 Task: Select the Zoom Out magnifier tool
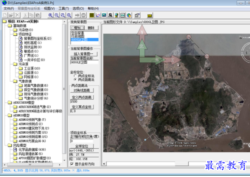pos(56,15)
